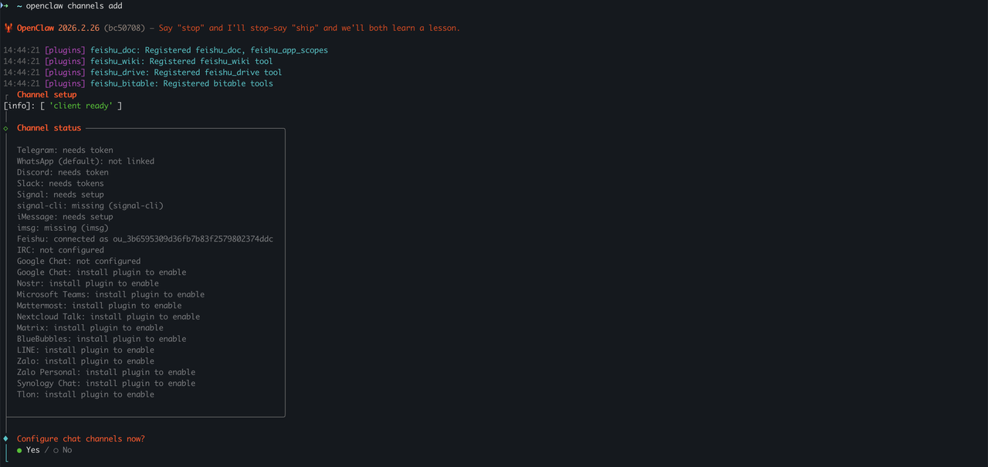Screen dimensions: 988x467
Task: Click the 'Nextcloud Talk: install plugin' line
Action: 108,316
